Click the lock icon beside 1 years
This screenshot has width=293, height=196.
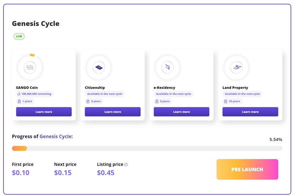[19, 101]
